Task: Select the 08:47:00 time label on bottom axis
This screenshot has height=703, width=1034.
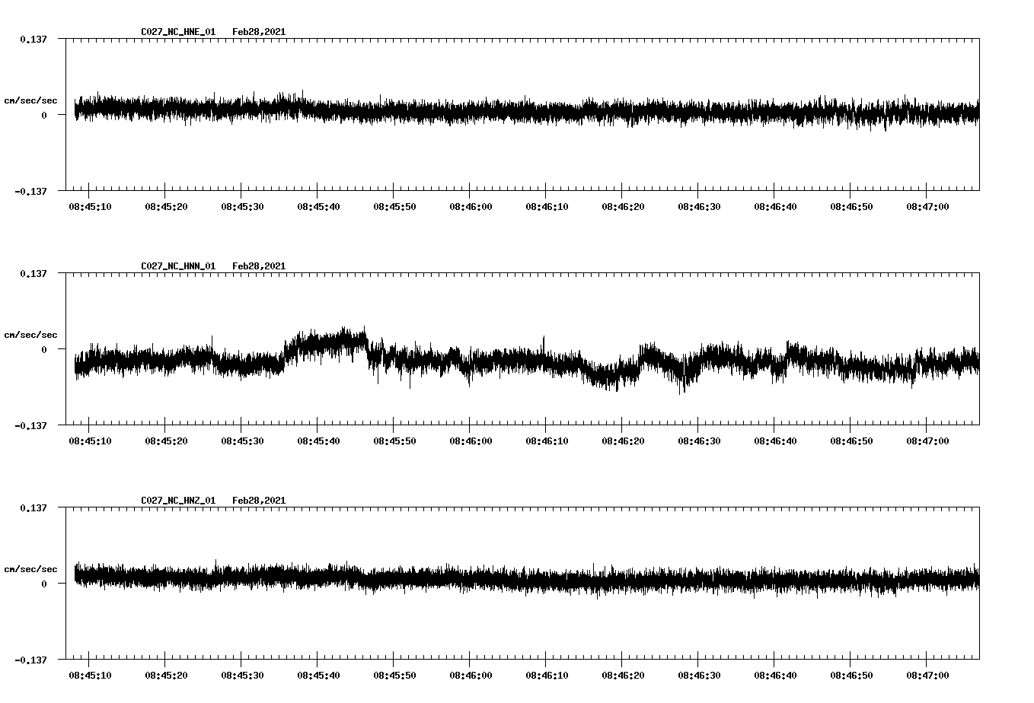Action: click(929, 674)
